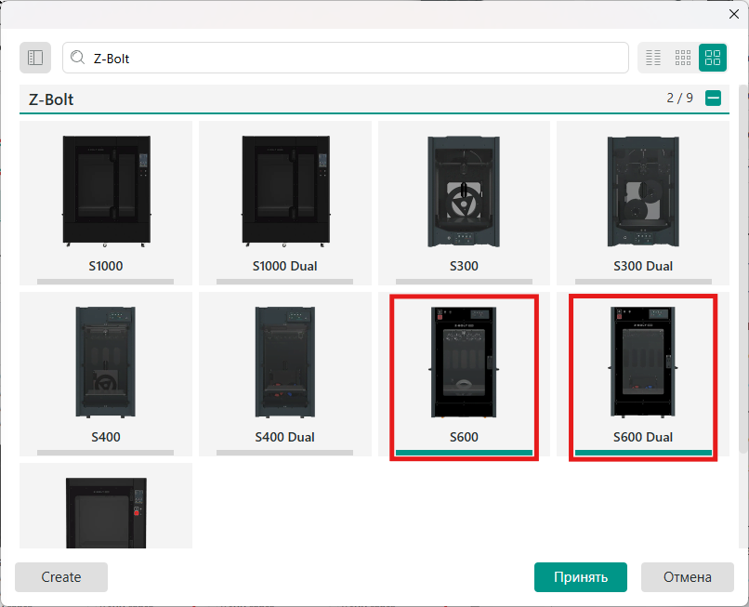Image resolution: width=749 pixels, height=607 pixels.
Task: Select the S1000 Dual printer thumbnail
Action: (285, 191)
